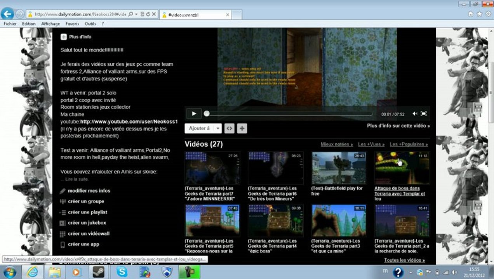Click the browser forward arrow
Screen dimensions: 494x279
click(x=20, y=14)
